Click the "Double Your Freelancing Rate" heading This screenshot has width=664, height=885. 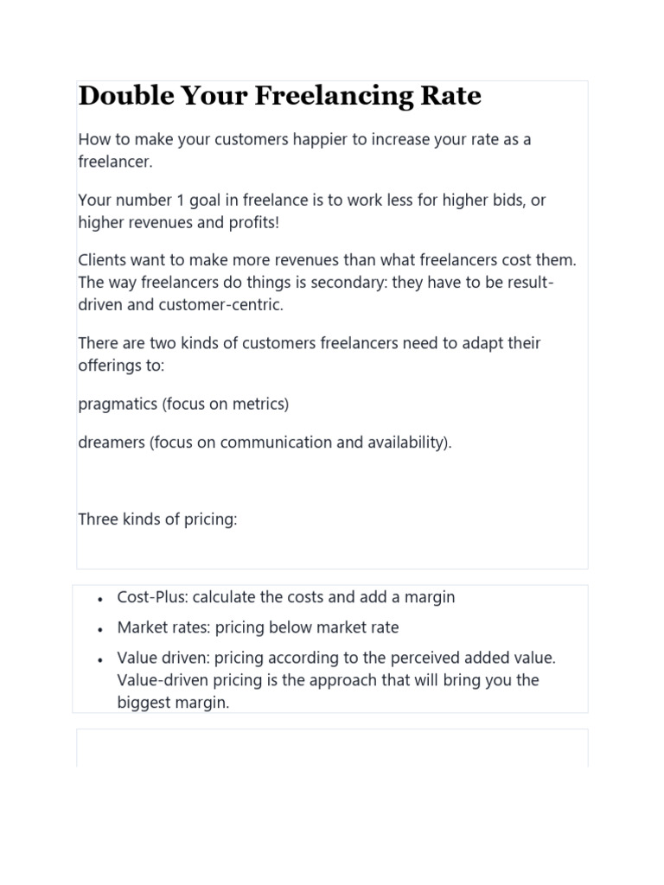(x=279, y=96)
